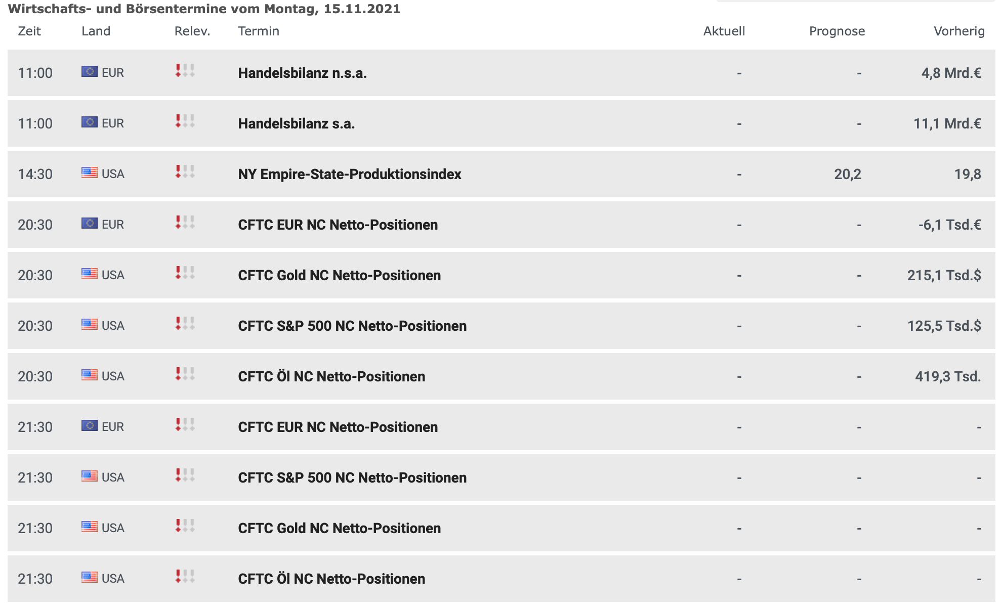
Task: Click the Prognose column header
Action: [x=837, y=31]
